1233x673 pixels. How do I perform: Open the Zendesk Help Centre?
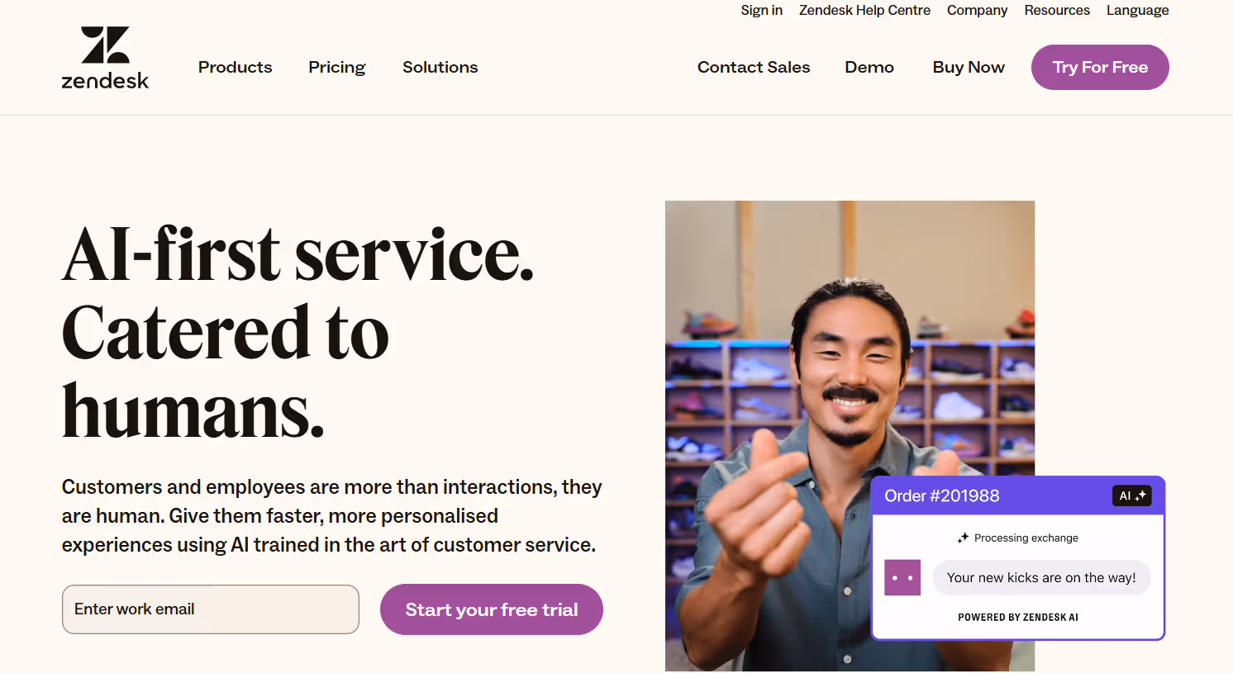click(864, 10)
